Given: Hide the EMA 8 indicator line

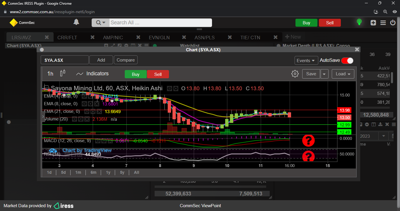Looking at the screenshot, I should pyautogui.click(x=84, y=104).
